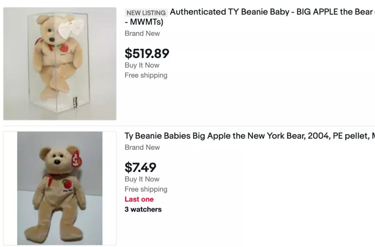
Task: Click the red Ty heart tag on bear's ear
Action: point(74,158)
